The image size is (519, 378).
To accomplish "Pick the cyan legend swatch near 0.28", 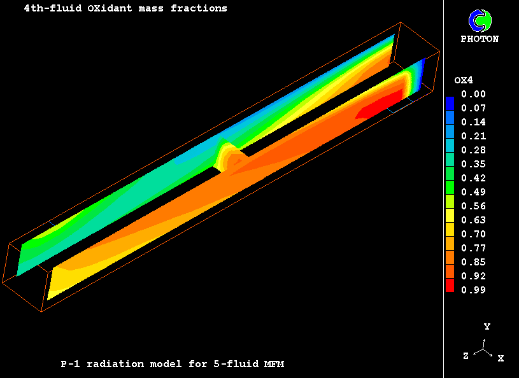I will pos(450,148).
